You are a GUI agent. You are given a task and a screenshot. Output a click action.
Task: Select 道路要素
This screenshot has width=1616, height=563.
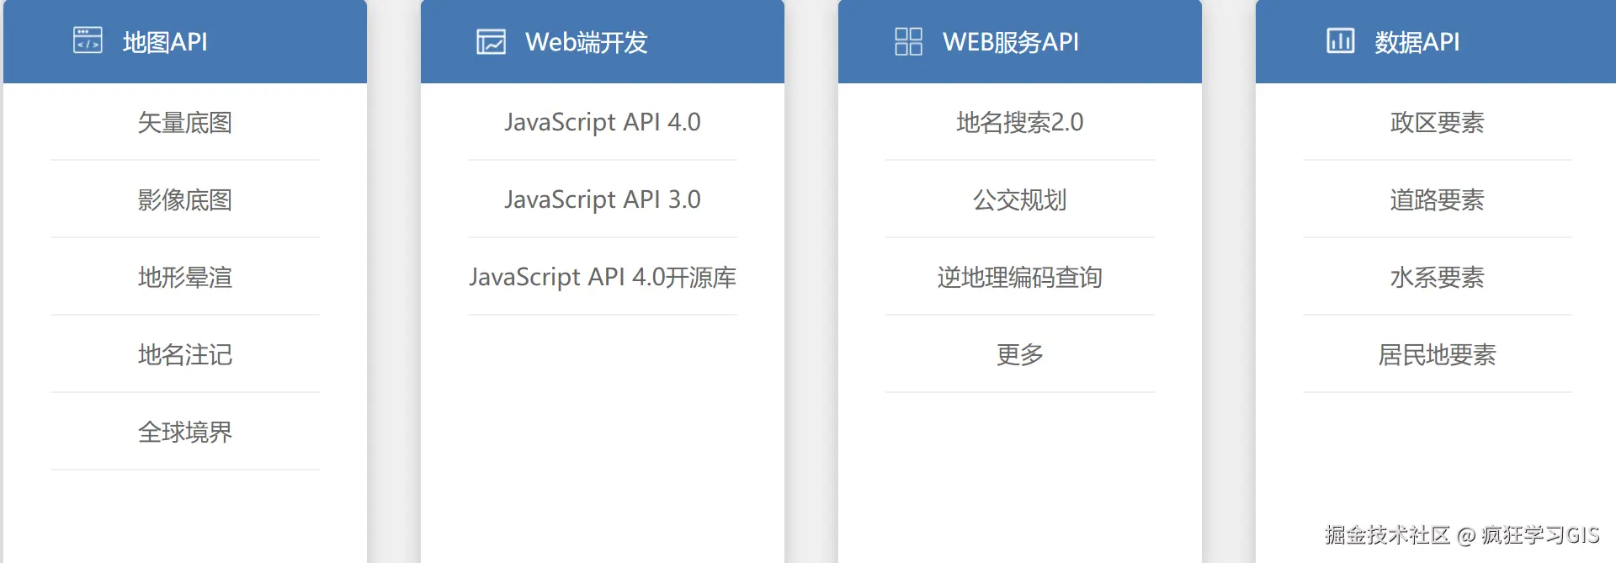tap(1438, 200)
